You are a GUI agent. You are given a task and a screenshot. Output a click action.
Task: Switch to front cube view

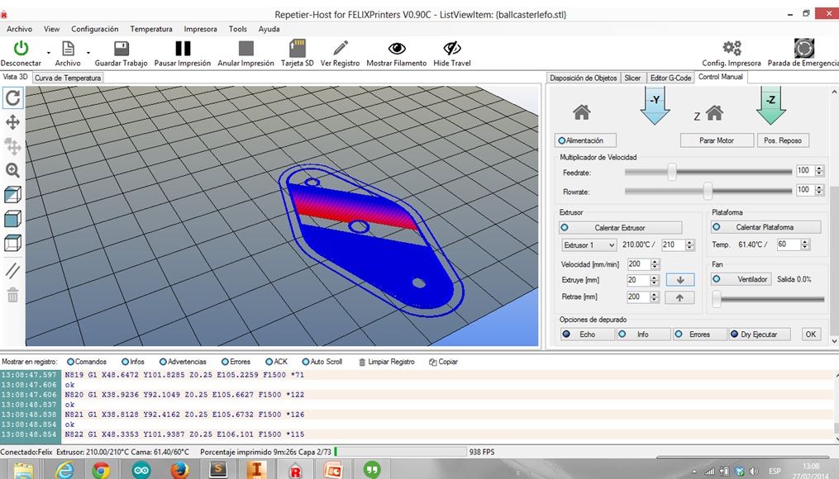click(x=13, y=219)
